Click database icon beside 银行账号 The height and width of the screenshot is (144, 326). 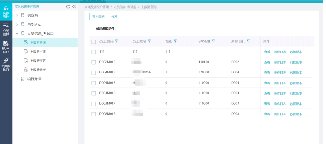pyautogui.click(x=23, y=79)
